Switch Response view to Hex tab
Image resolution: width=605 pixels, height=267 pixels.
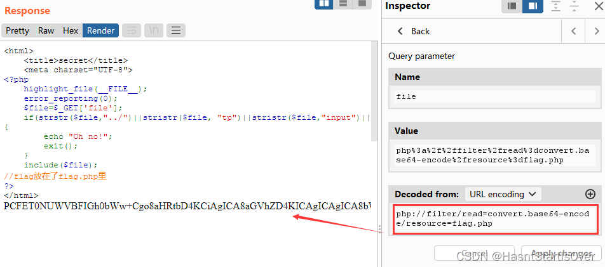pyautogui.click(x=71, y=30)
